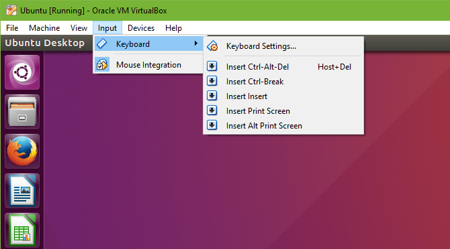The image size is (450, 249).
Task: Open LibreOffice Writer from the dock
Action: pos(22,191)
